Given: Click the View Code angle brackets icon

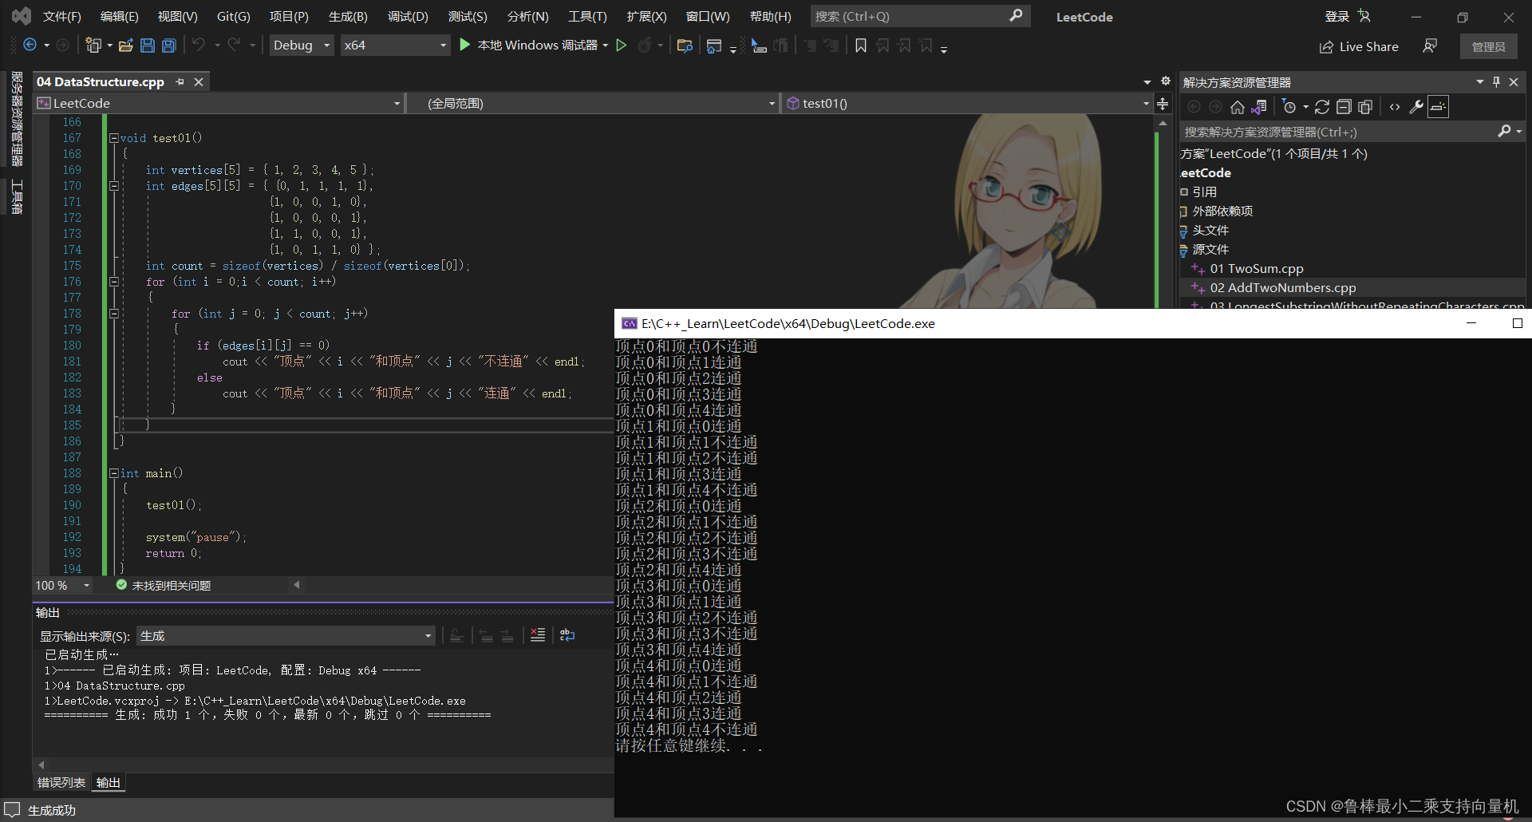Looking at the screenshot, I should 1395,107.
